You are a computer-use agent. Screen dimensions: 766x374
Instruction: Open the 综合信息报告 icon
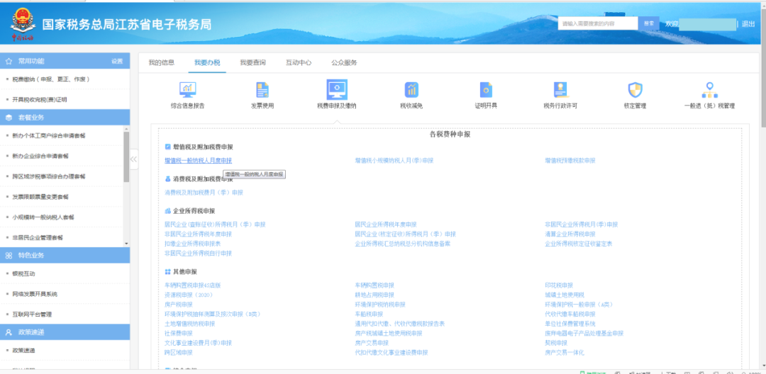coord(187,90)
